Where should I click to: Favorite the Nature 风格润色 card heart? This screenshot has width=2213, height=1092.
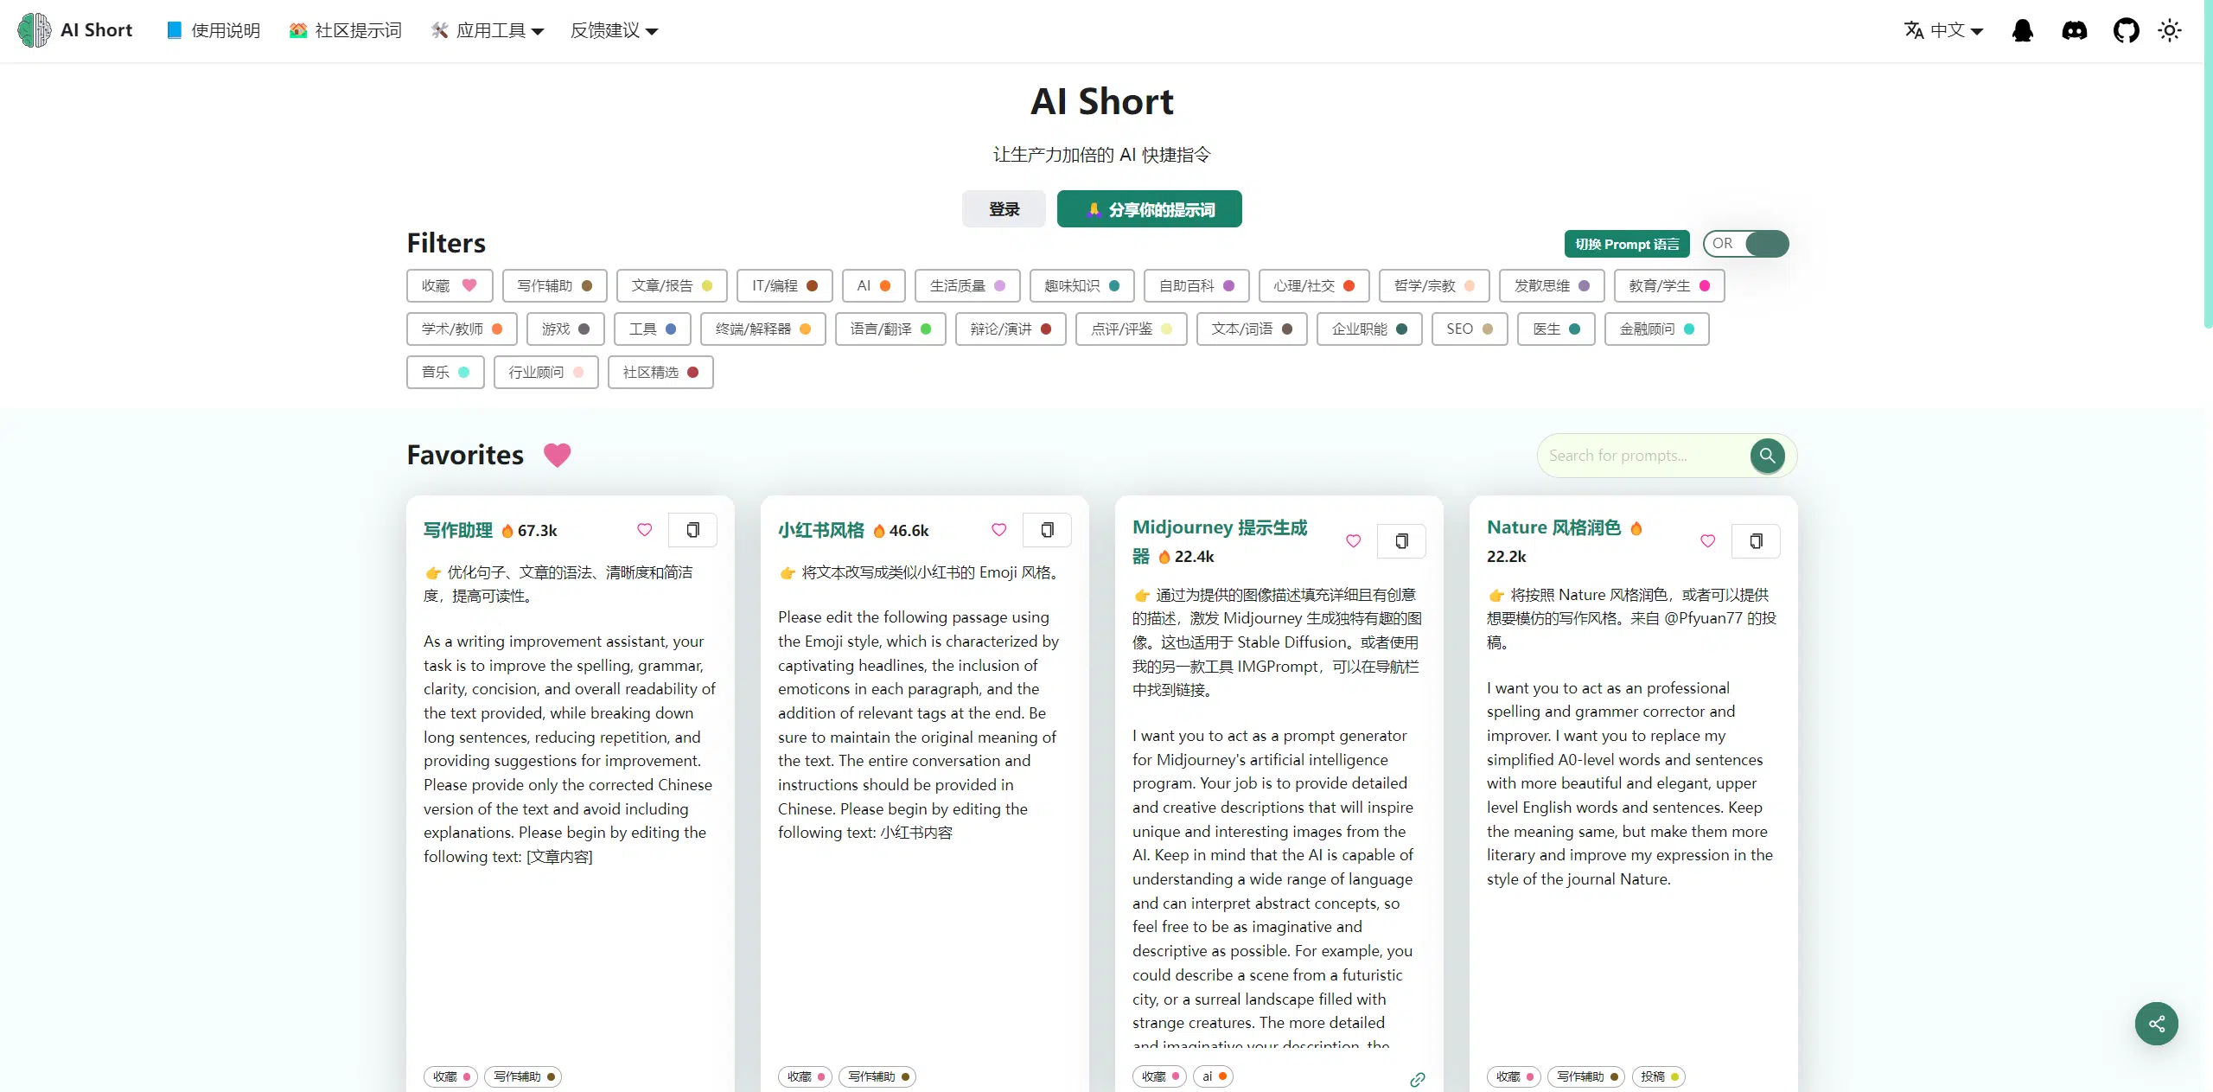click(1708, 541)
